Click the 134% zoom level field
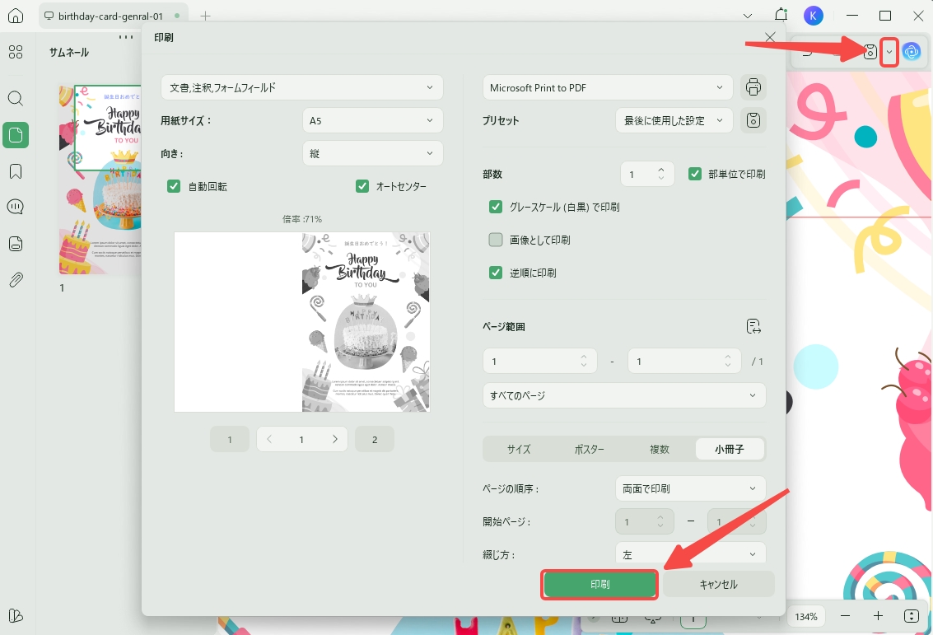Screen dimensions: 933x635 click(x=806, y=617)
